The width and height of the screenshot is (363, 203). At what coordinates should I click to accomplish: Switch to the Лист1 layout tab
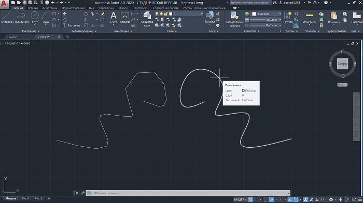(x=25, y=198)
